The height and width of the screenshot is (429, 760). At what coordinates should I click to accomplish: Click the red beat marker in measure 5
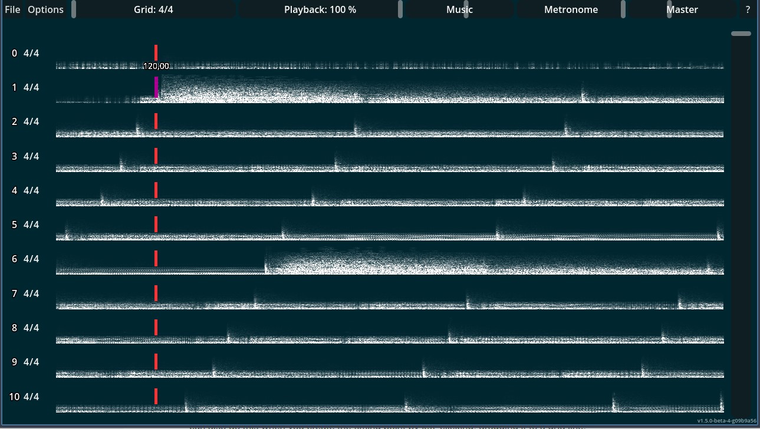(156, 224)
